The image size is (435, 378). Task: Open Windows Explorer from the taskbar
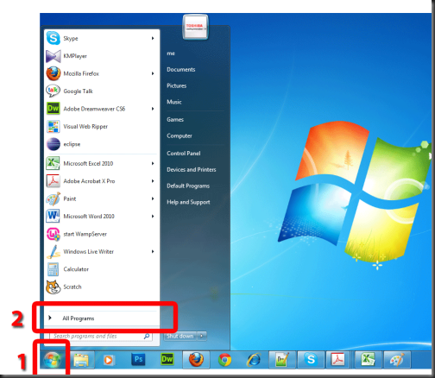point(81,360)
